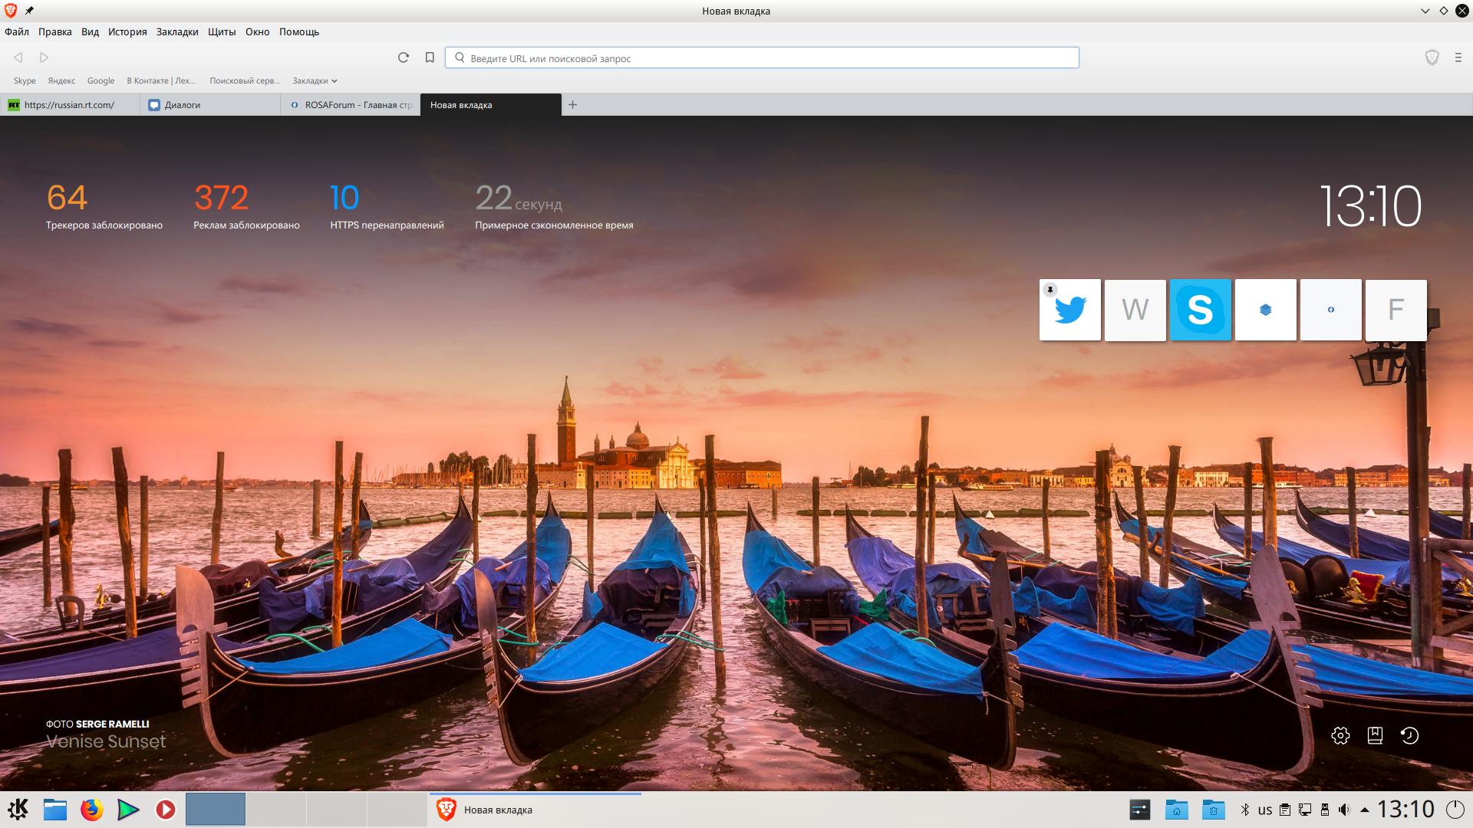Open the Skype top site tile

coord(1200,310)
